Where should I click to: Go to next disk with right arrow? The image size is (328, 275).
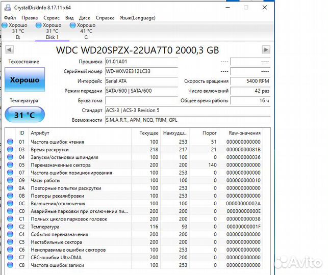coord(266,50)
